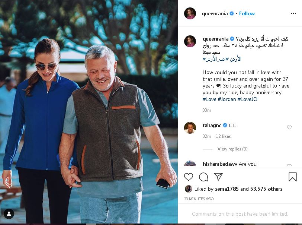Expand View replies (3)
The width and height of the screenshot is (302, 225).
(232, 149)
